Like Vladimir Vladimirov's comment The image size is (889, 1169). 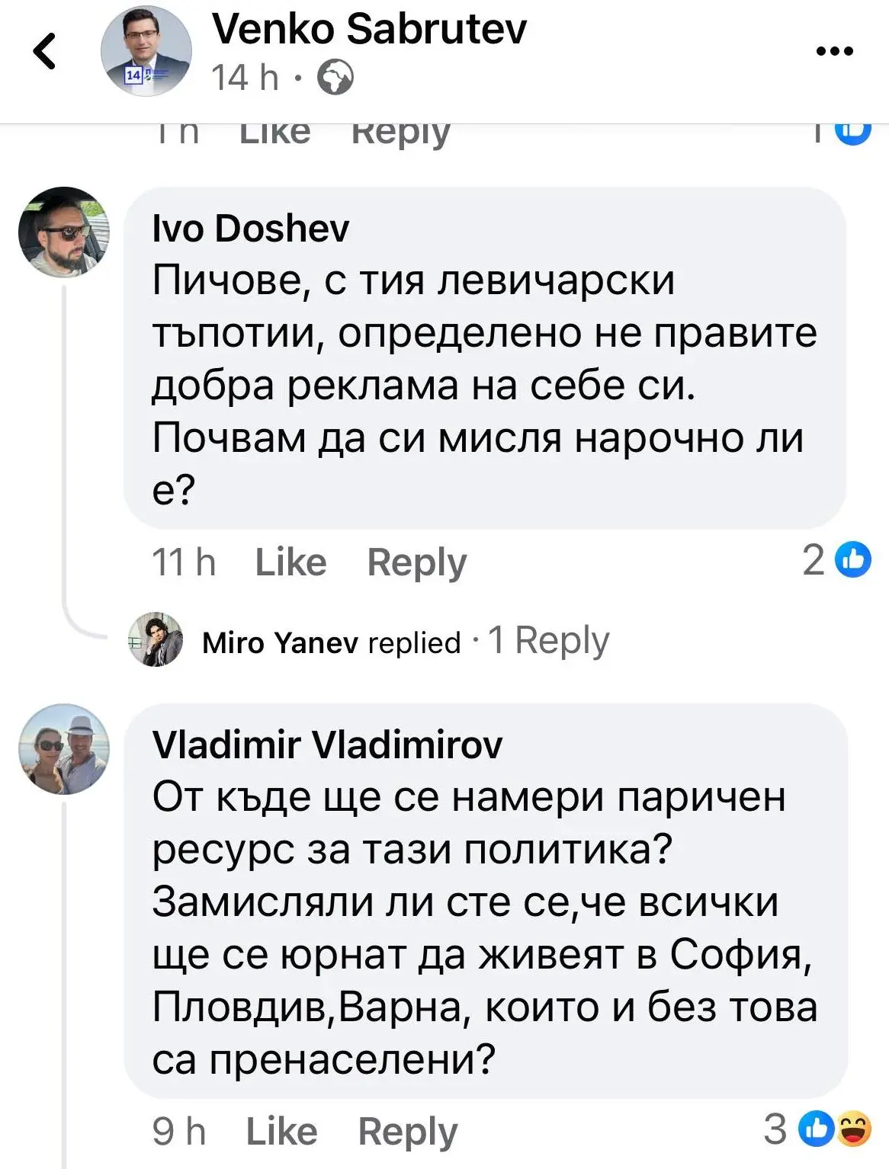[281, 1131]
